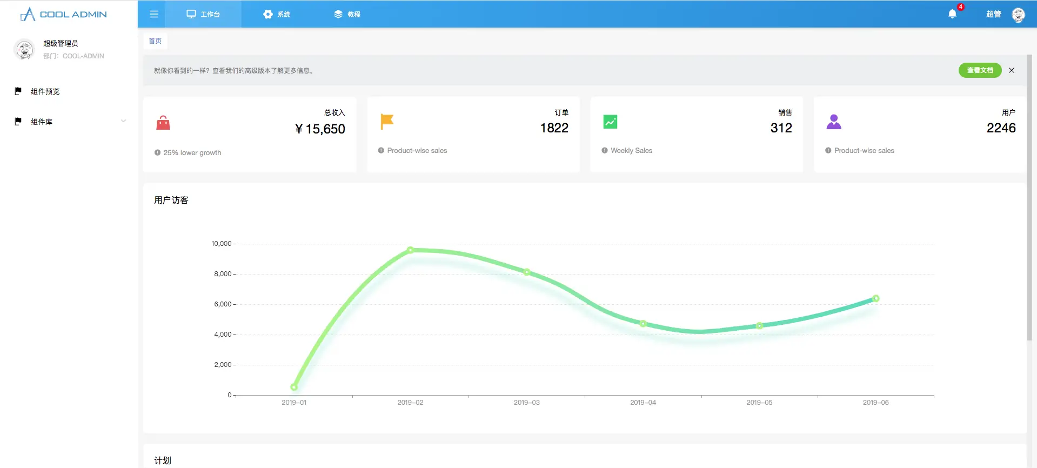The height and width of the screenshot is (468, 1037).
Task: Click the red shopping bag revenue icon
Action: pyautogui.click(x=163, y=123)
